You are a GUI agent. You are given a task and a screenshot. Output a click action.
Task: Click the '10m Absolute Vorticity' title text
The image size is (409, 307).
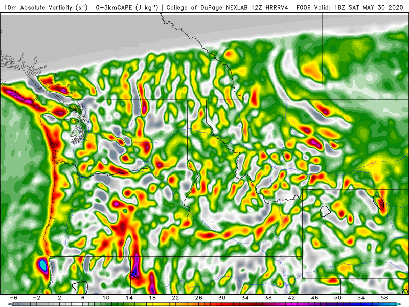coord(38,8)
